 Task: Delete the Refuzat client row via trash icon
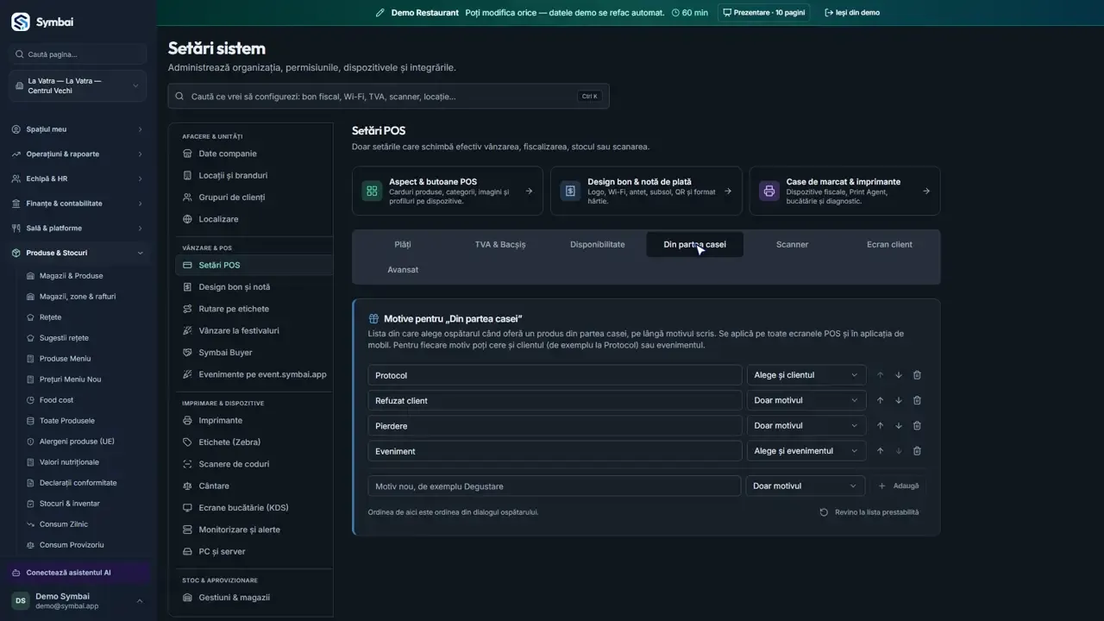pos(917,400)
